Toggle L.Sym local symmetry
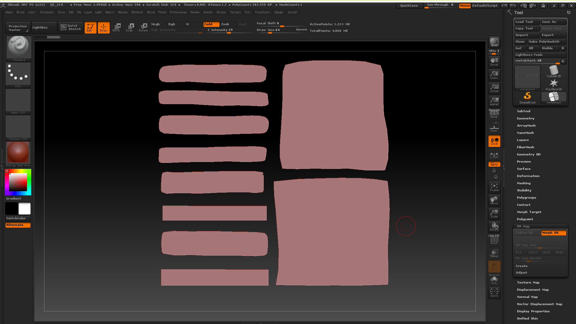The height and width of the screenshot is (324, 576). (x=494, y=155)
